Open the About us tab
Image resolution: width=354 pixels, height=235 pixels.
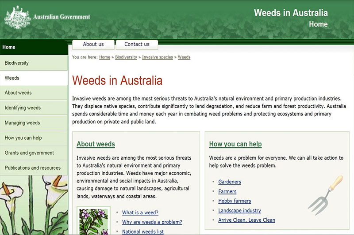coord(93,44)
